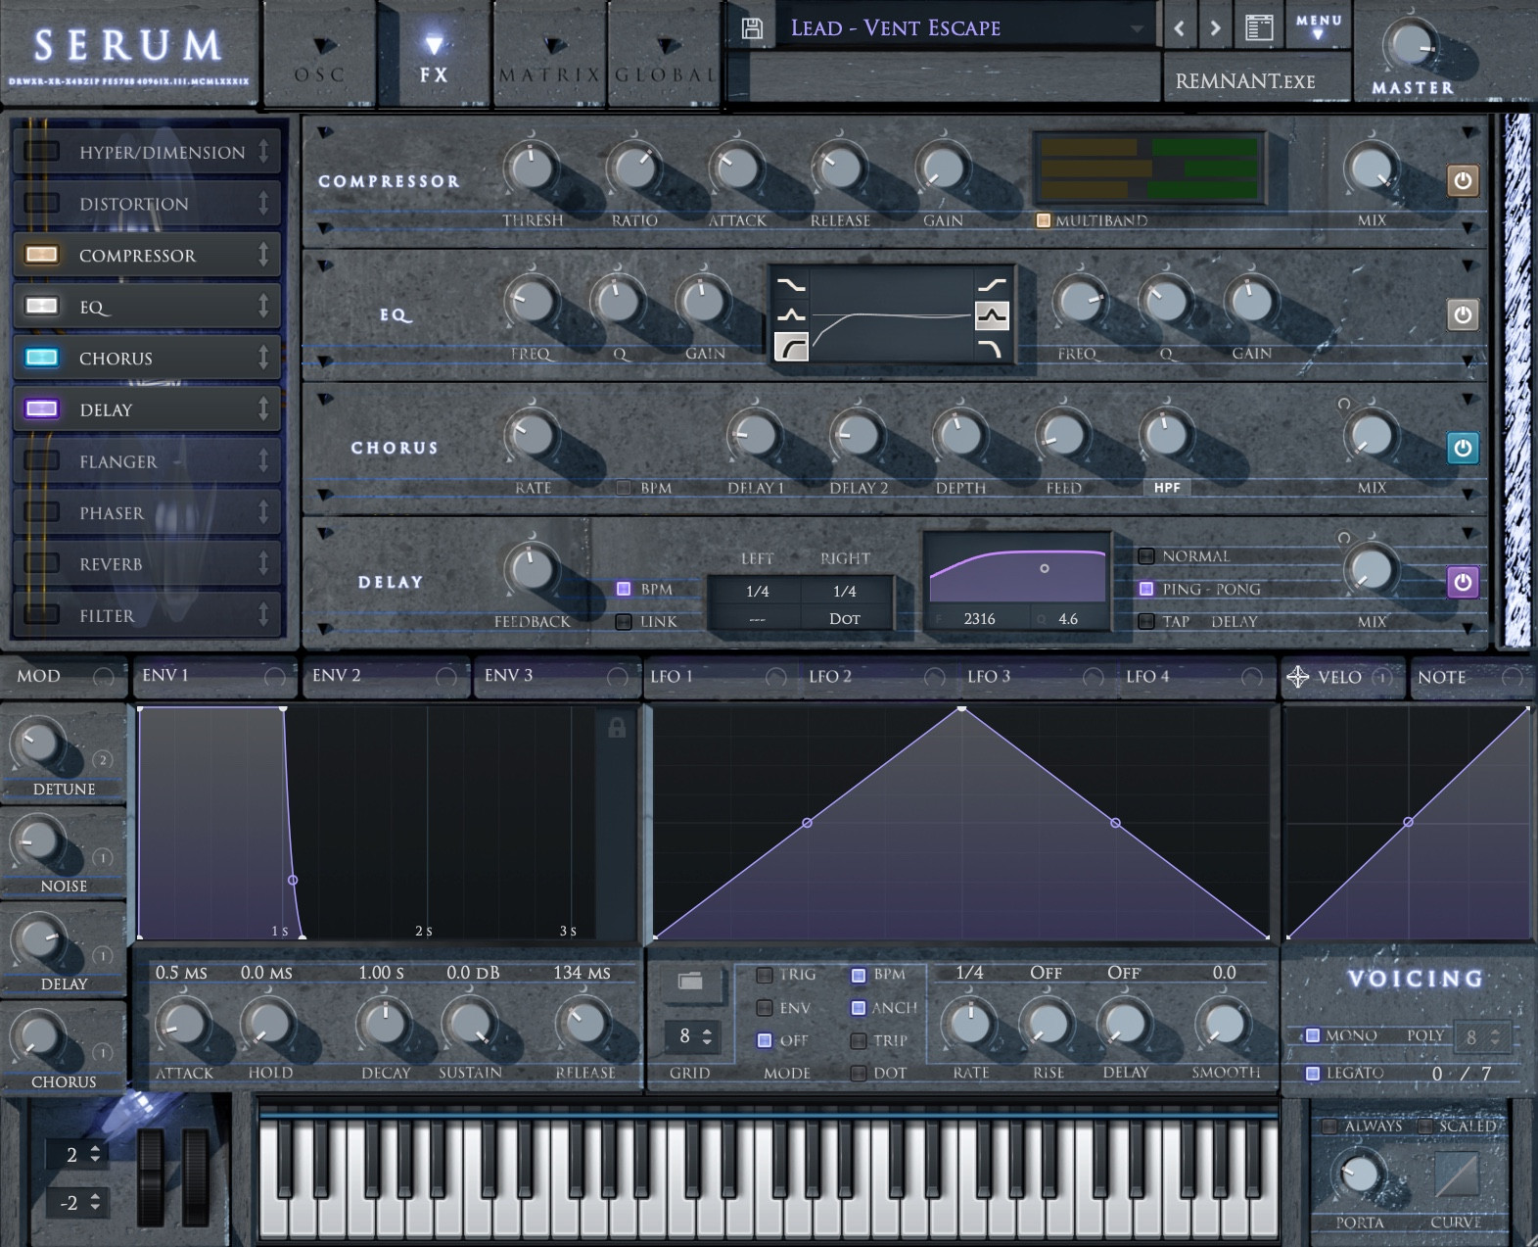Click the Delay Feedback knob
The width and height of the screenshot is (1538, 1247).
532,569
